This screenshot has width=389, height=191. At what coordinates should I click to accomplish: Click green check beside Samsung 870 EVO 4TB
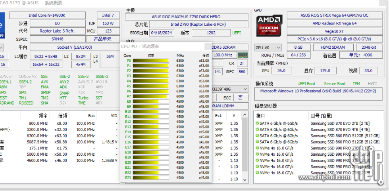coord(257,130)
